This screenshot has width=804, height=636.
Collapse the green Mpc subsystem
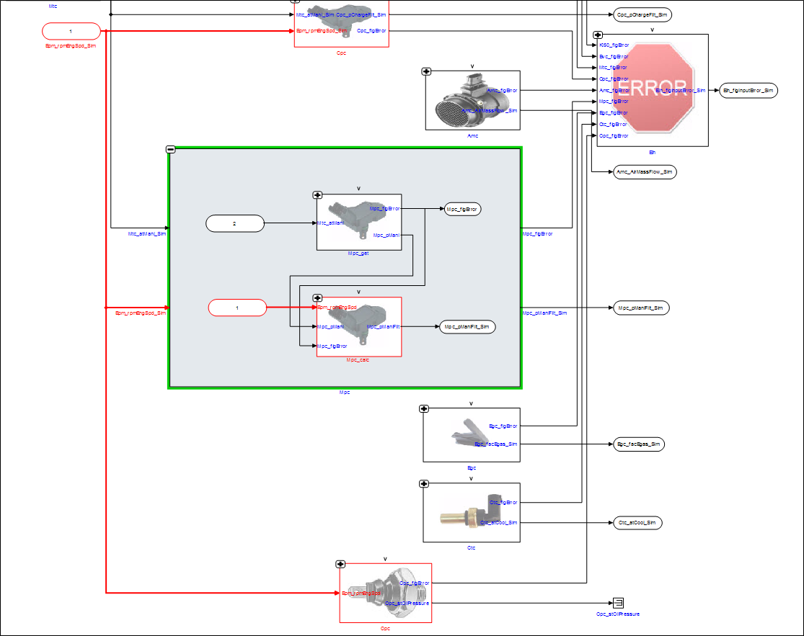[x=171, y=149]
